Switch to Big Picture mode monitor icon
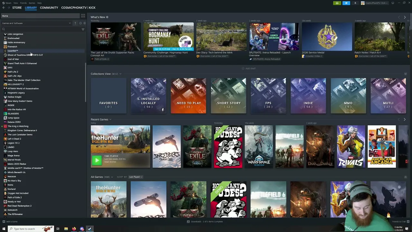The image size is (412, 232). pos(393,3)
